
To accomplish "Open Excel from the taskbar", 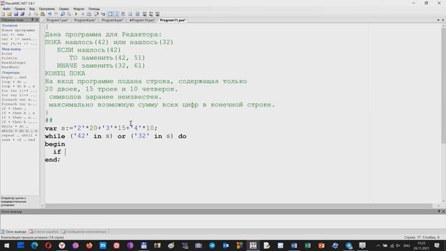I will pos(307,245).
